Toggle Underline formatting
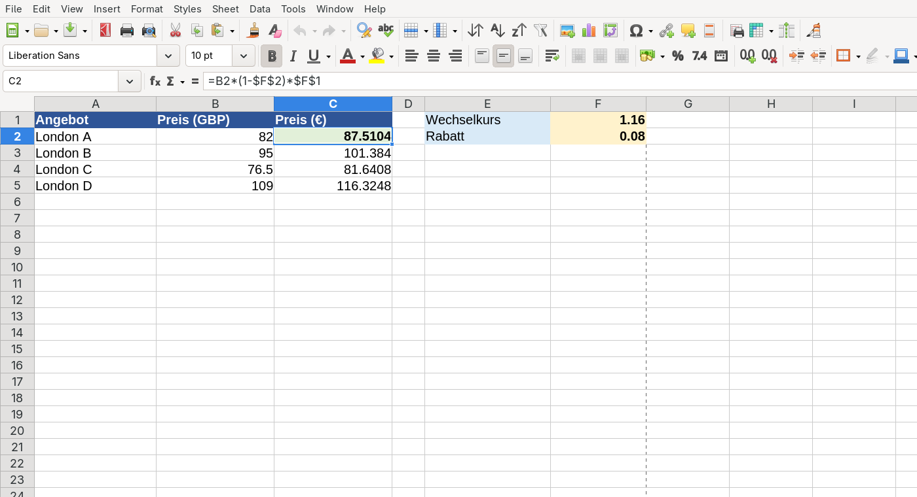This screenshot has width=917, height=497. tap(314, 56)
